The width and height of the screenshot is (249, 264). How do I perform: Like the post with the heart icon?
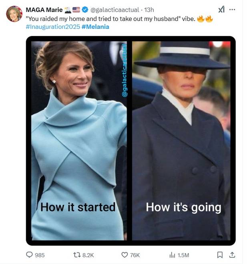124,254
